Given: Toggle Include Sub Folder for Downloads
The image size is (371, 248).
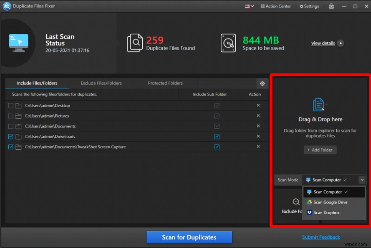Looking at the screenshot, I should (217, 136).
